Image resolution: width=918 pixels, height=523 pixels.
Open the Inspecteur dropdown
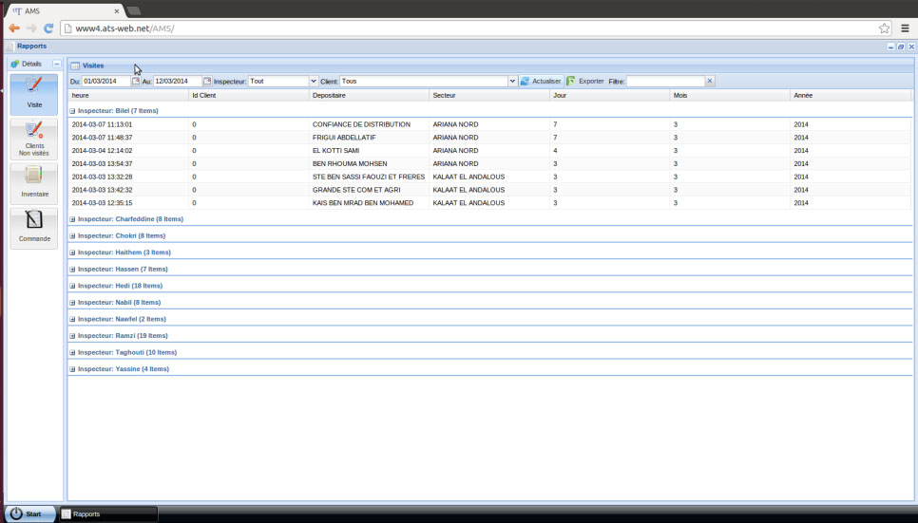point(314,82)
